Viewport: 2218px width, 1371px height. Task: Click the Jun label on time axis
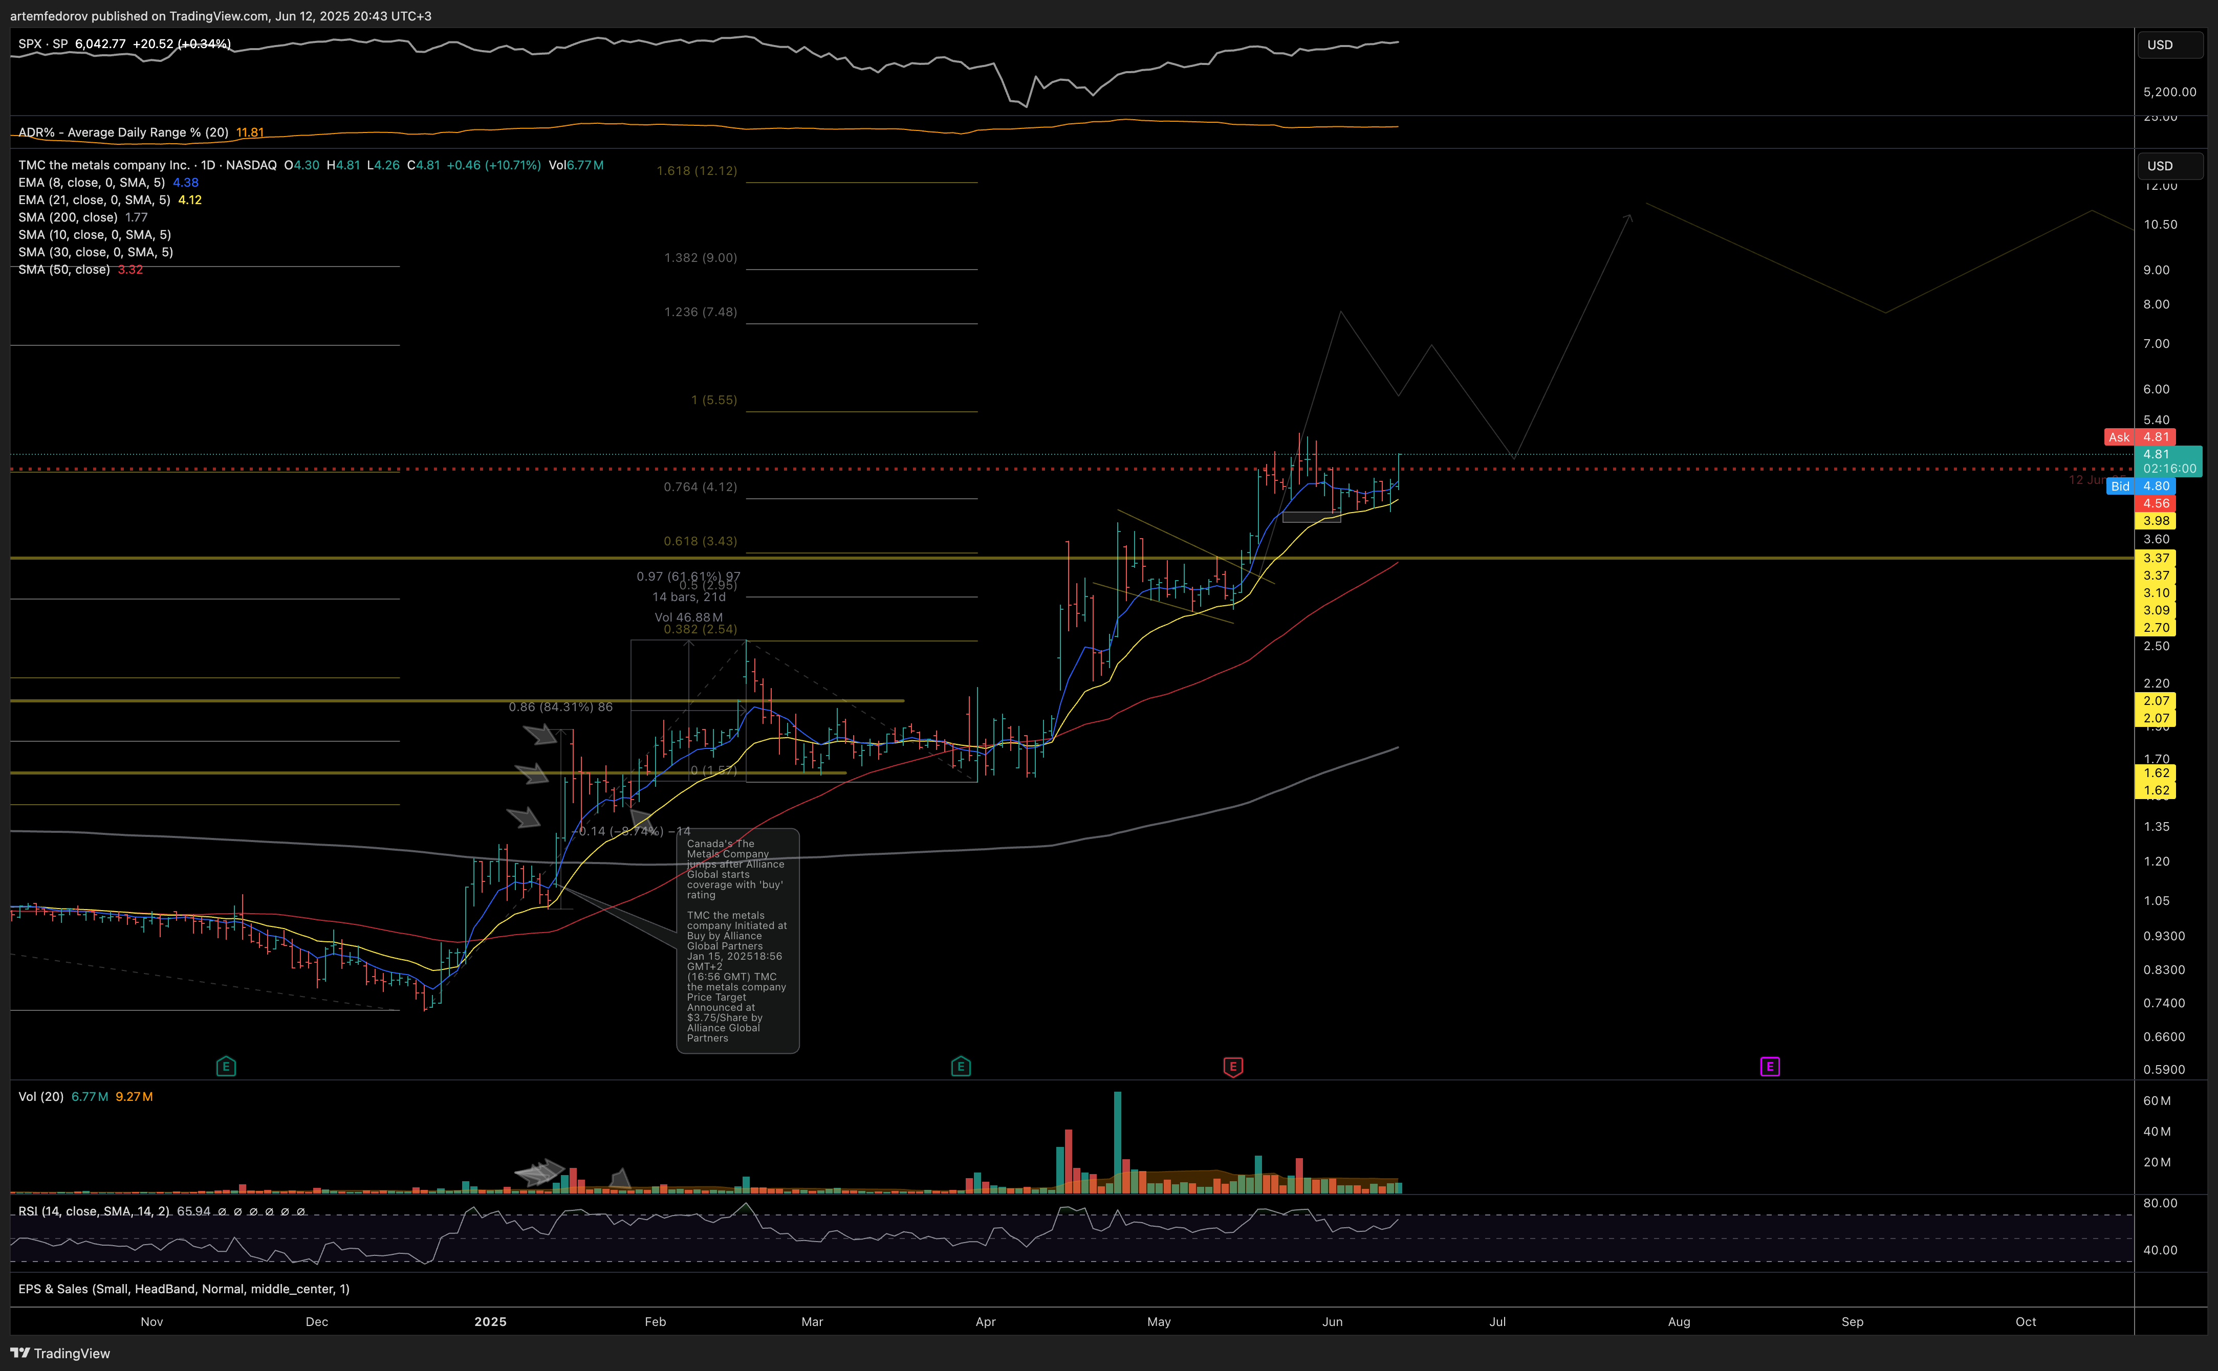tap(1332, 1321)
